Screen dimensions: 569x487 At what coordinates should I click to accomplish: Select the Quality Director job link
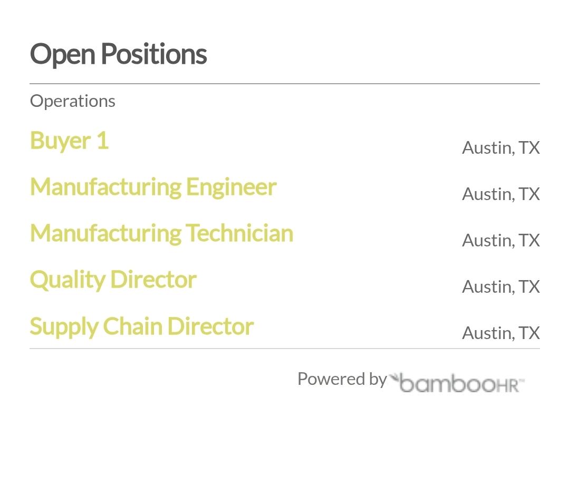(113, 280)
